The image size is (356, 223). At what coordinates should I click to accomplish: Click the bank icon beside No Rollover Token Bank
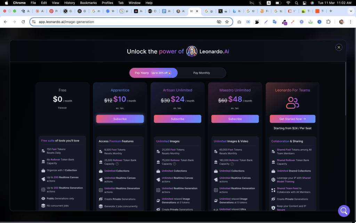pyautogui.click(x=43, y=161)
